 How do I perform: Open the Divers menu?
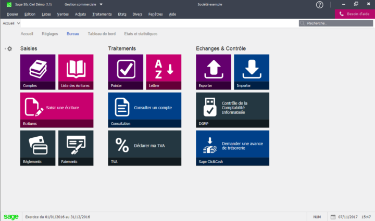(x=137, y=15)
